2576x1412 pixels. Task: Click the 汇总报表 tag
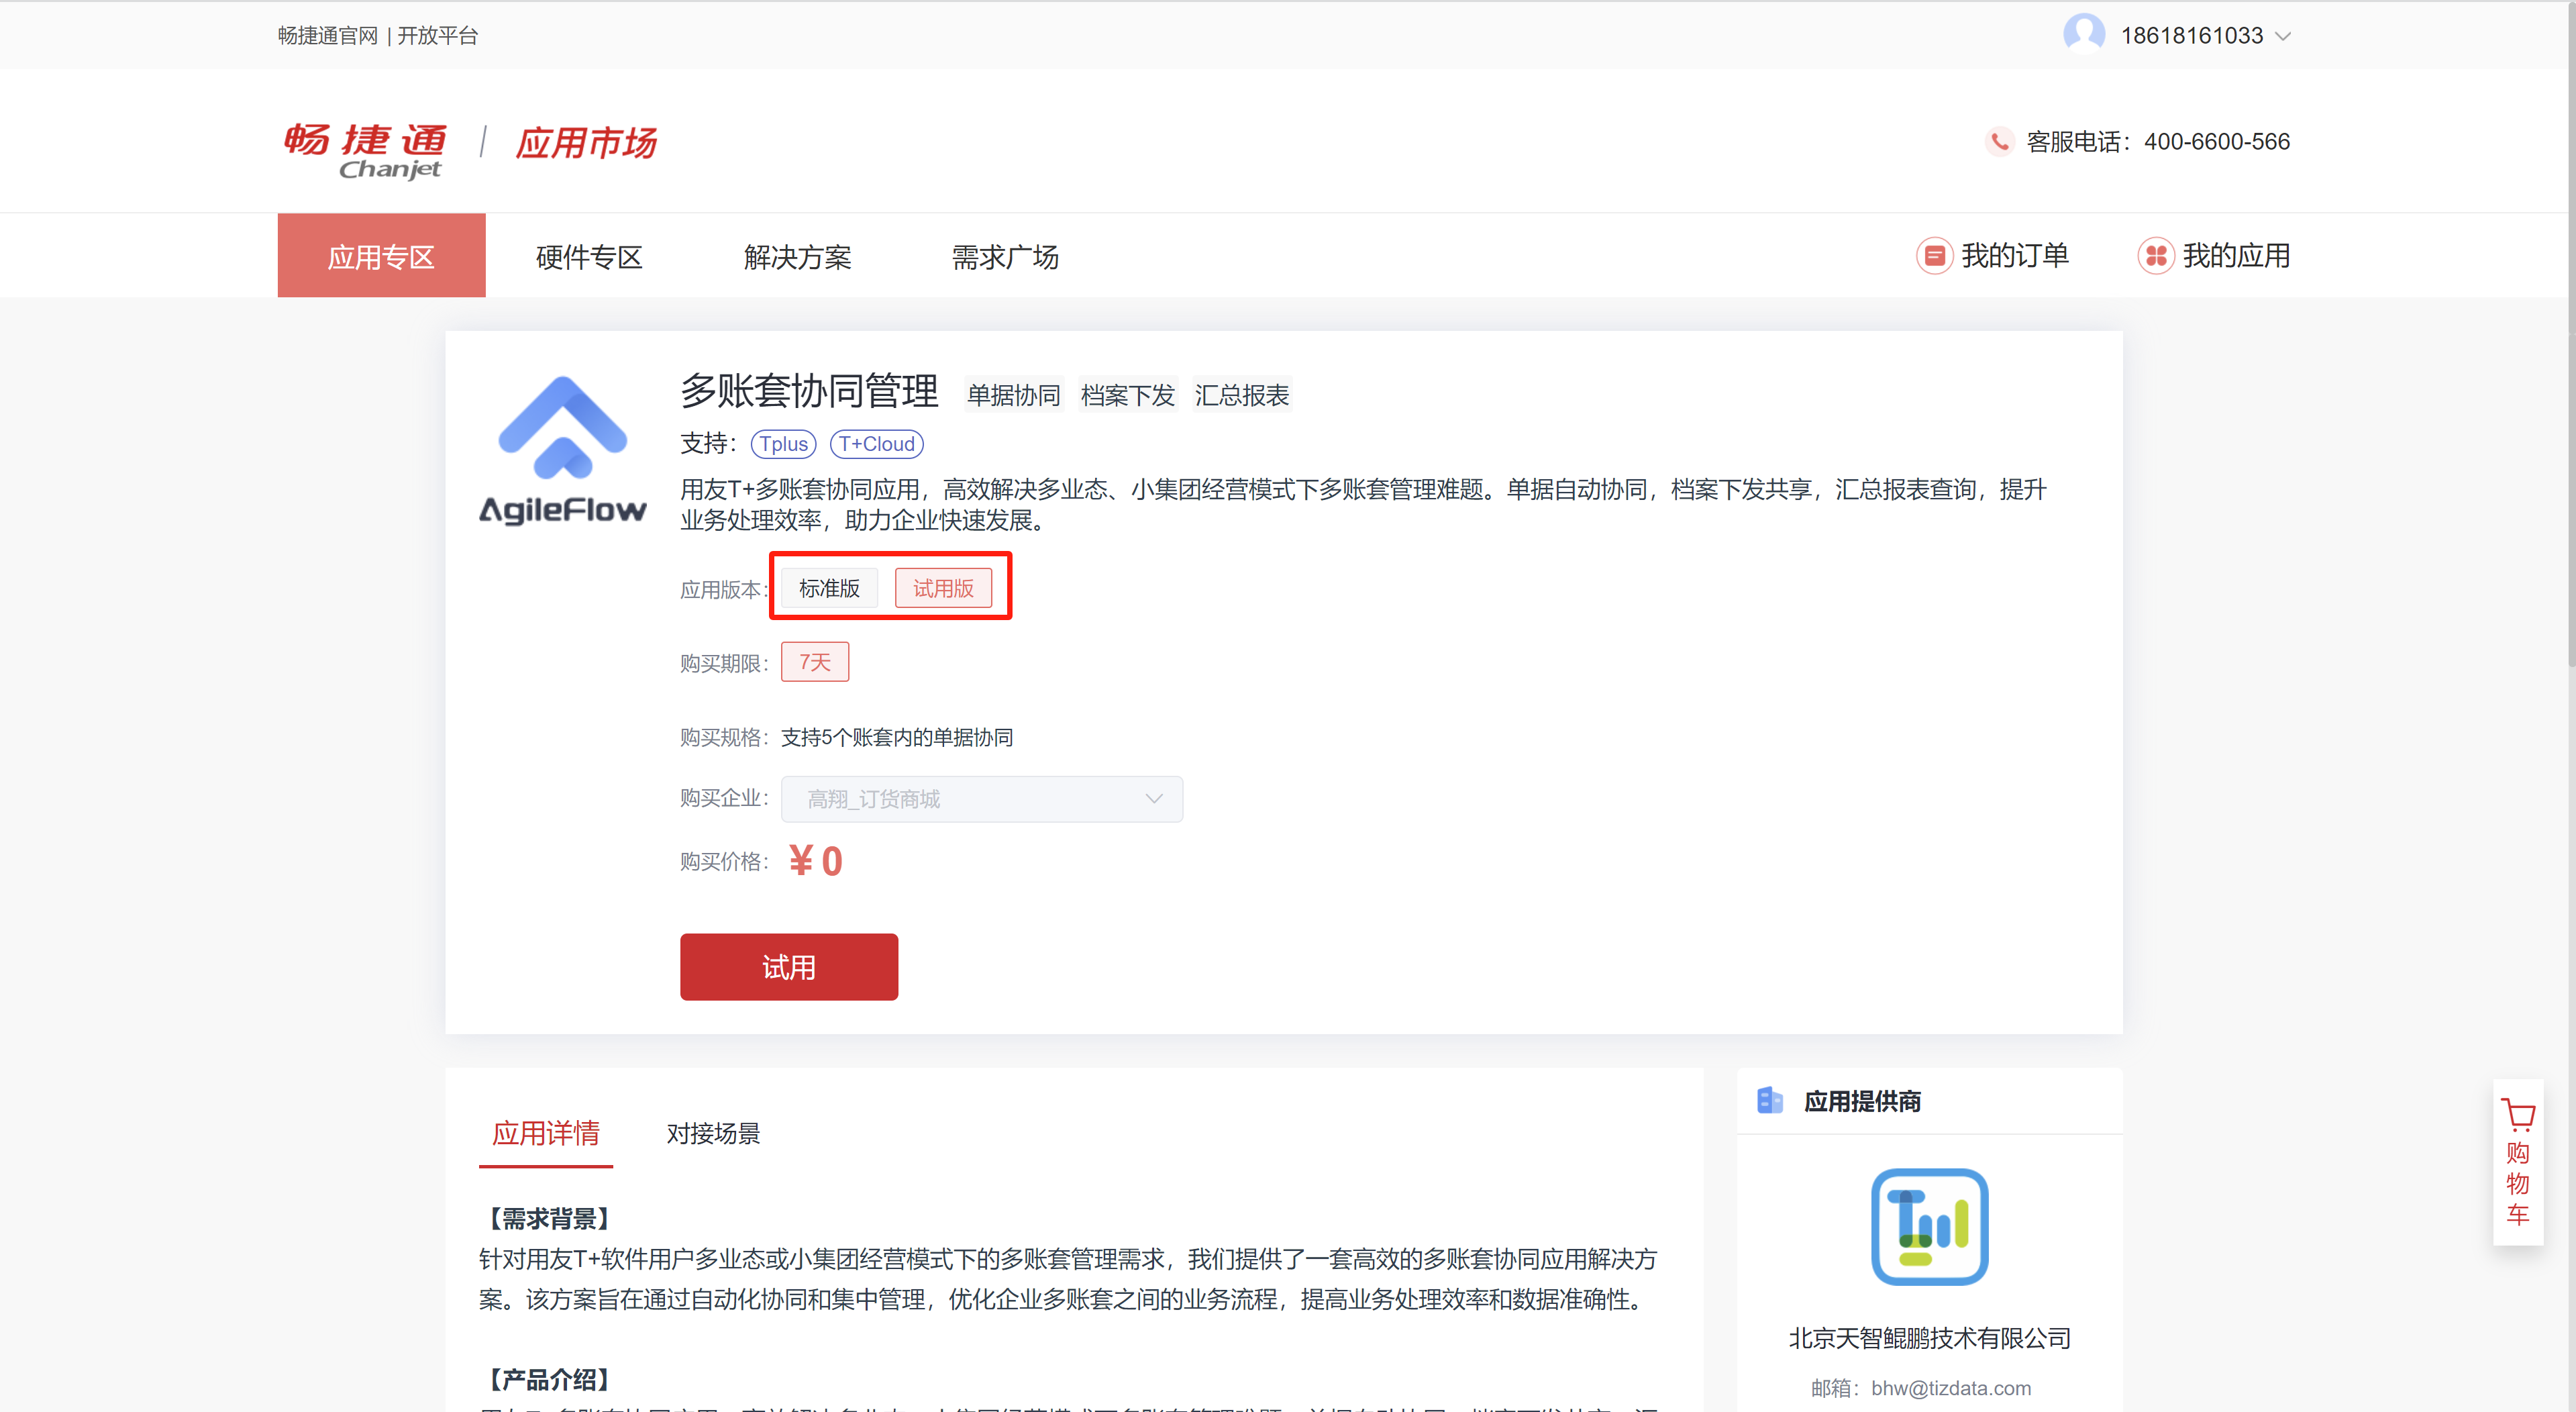(x=1242, y=395)
